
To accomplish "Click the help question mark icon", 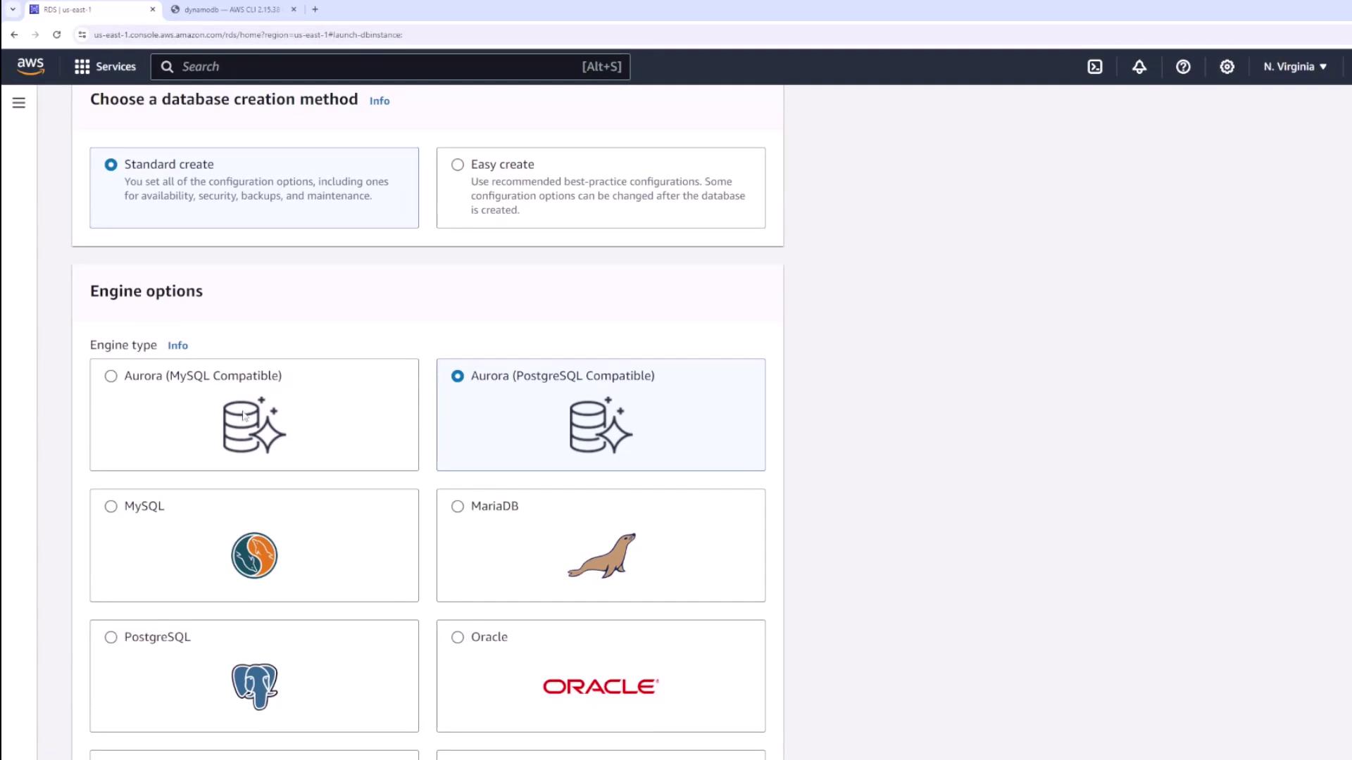I will [x=1183, y=67].
